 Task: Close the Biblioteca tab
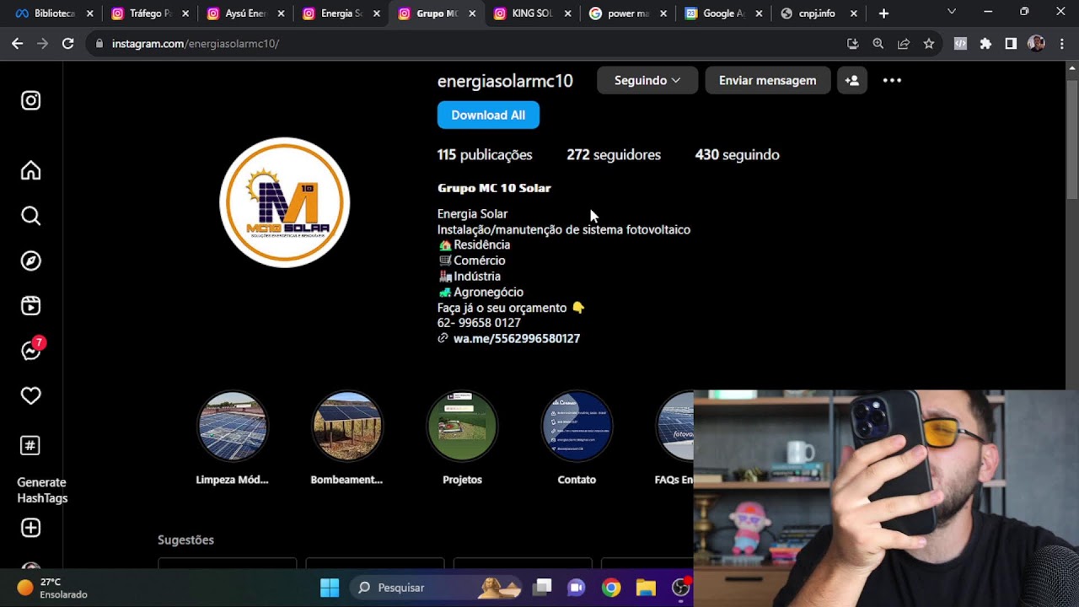(x=89, y=13)
